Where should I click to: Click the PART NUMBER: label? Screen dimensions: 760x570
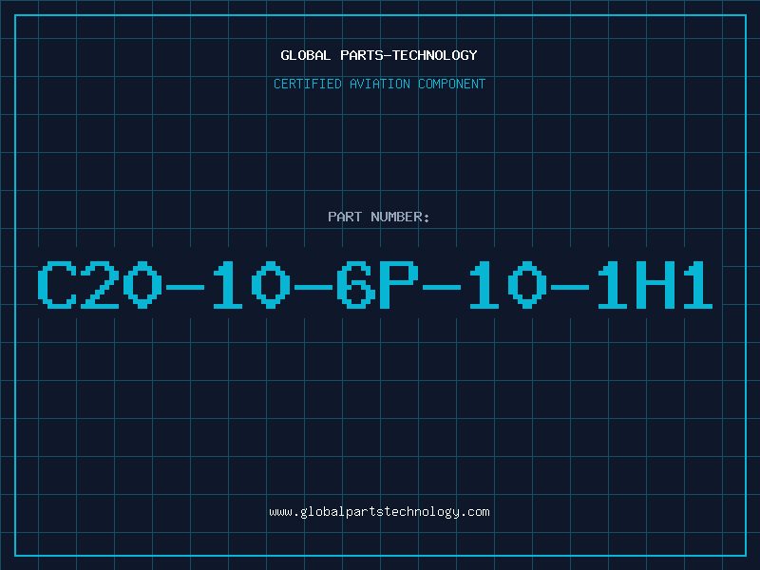pyautogui.click(x=379, y=217)
